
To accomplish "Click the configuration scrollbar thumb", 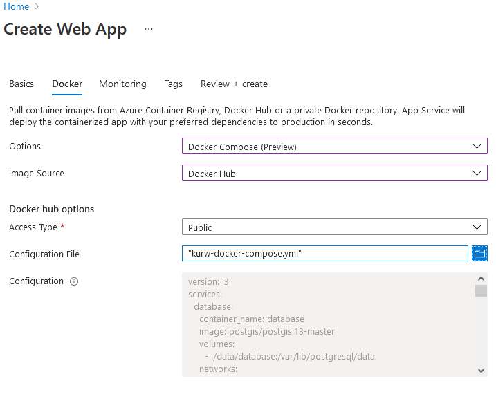I will tap(481, 290).
